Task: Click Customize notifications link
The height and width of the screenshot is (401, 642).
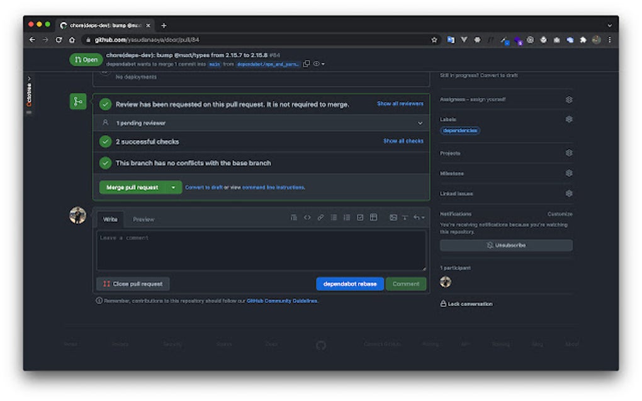Action: pyautogui.click(x=560, y=214)
